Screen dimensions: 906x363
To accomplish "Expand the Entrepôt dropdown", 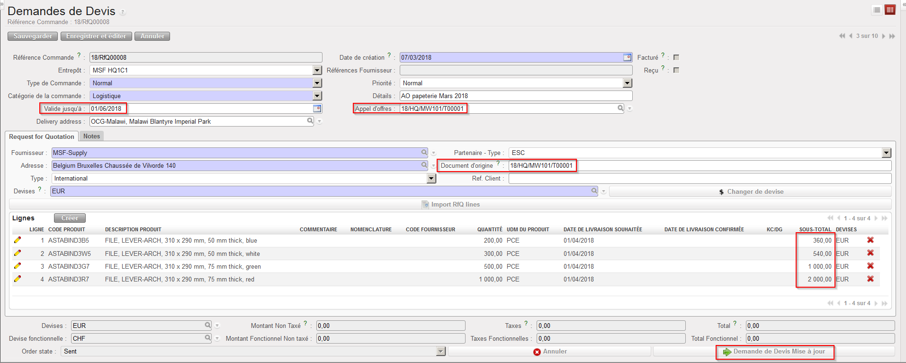I will [x=317, y=70].
